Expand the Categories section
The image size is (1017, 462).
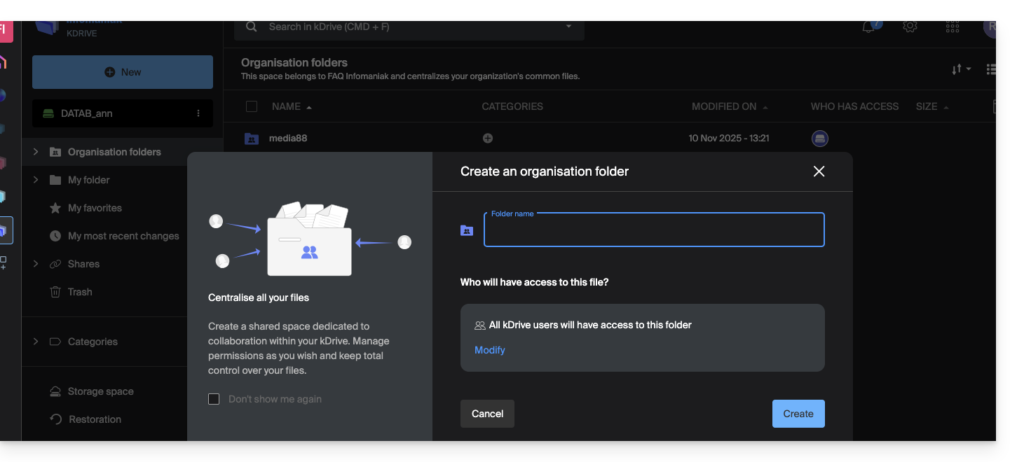(x=36, y=342)
